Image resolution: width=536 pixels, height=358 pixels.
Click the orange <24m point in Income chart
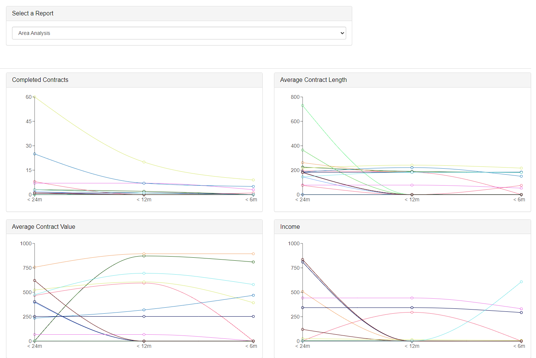pyautogui.click(x=303, y=292)
